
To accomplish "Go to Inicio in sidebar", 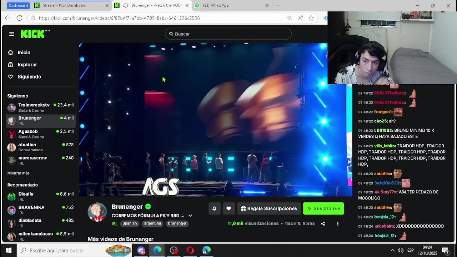I will pos(24,52).
